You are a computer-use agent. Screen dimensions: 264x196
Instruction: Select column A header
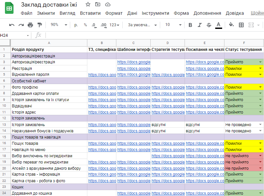[x=49, y=43]
